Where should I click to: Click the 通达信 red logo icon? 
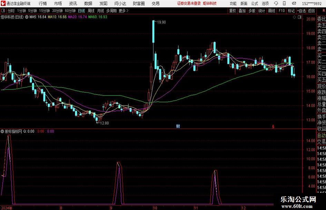coord(3,3)
